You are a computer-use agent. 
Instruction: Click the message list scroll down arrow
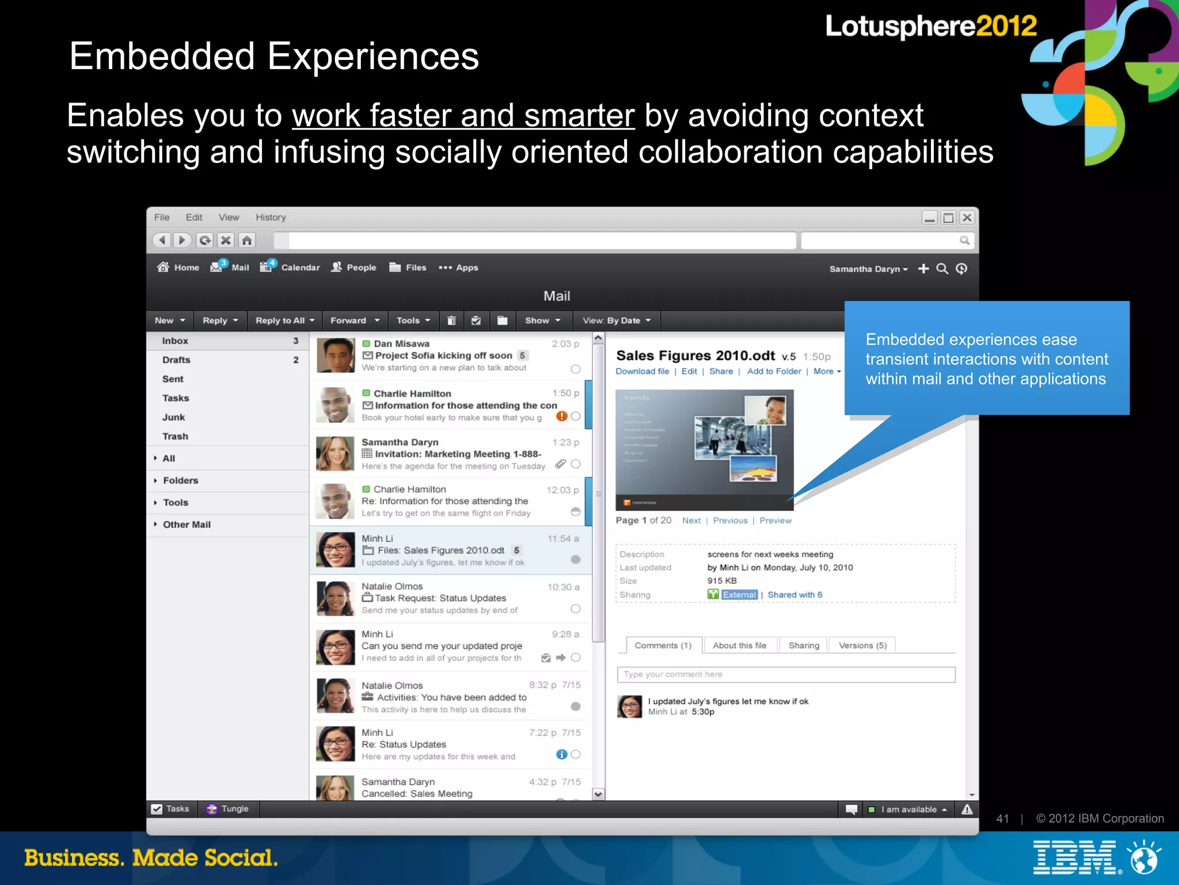coord(599,795)
